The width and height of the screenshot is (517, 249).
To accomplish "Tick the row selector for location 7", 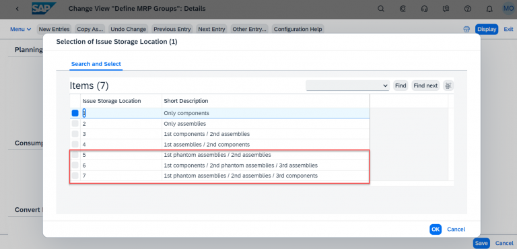I will [75, 176].
